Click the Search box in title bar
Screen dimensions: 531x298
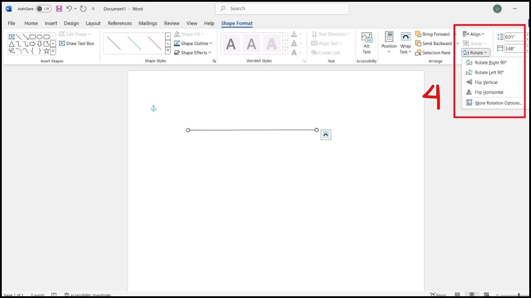282,8
